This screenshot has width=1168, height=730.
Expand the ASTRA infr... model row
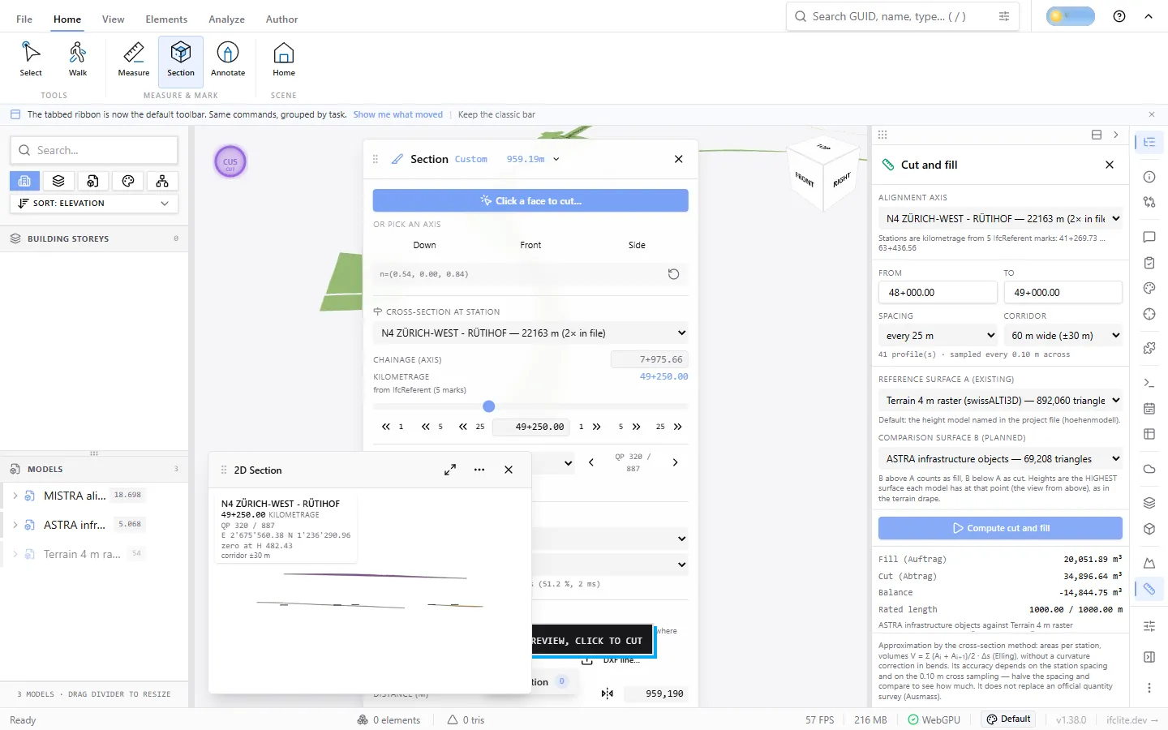pos(15,525)
